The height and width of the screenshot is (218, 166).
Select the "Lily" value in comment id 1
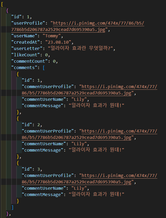pyautogui.click(x=79, y=99)
